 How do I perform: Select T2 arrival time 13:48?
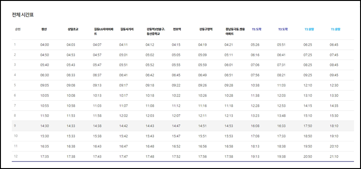pos(281,116)
